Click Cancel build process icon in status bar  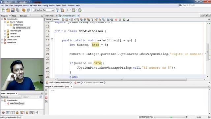pos(187,117)
